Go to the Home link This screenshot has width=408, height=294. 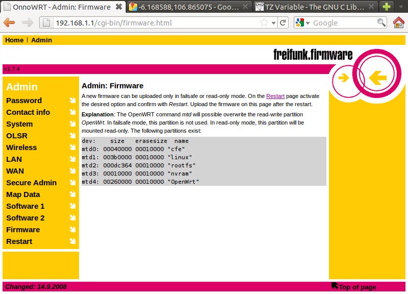pos(14,40)
